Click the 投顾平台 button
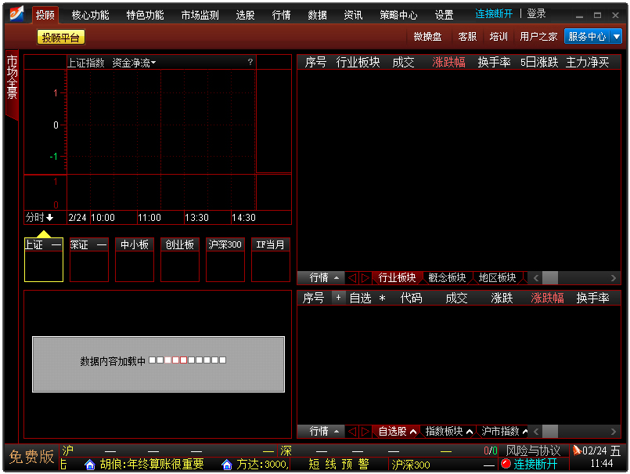Image resolution: width=630 pixels, height=474 pixels. pos(61,38)
